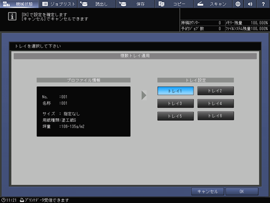
Task: Switch to the コピー (Copy) tab
Action: [x=174, y=4]
